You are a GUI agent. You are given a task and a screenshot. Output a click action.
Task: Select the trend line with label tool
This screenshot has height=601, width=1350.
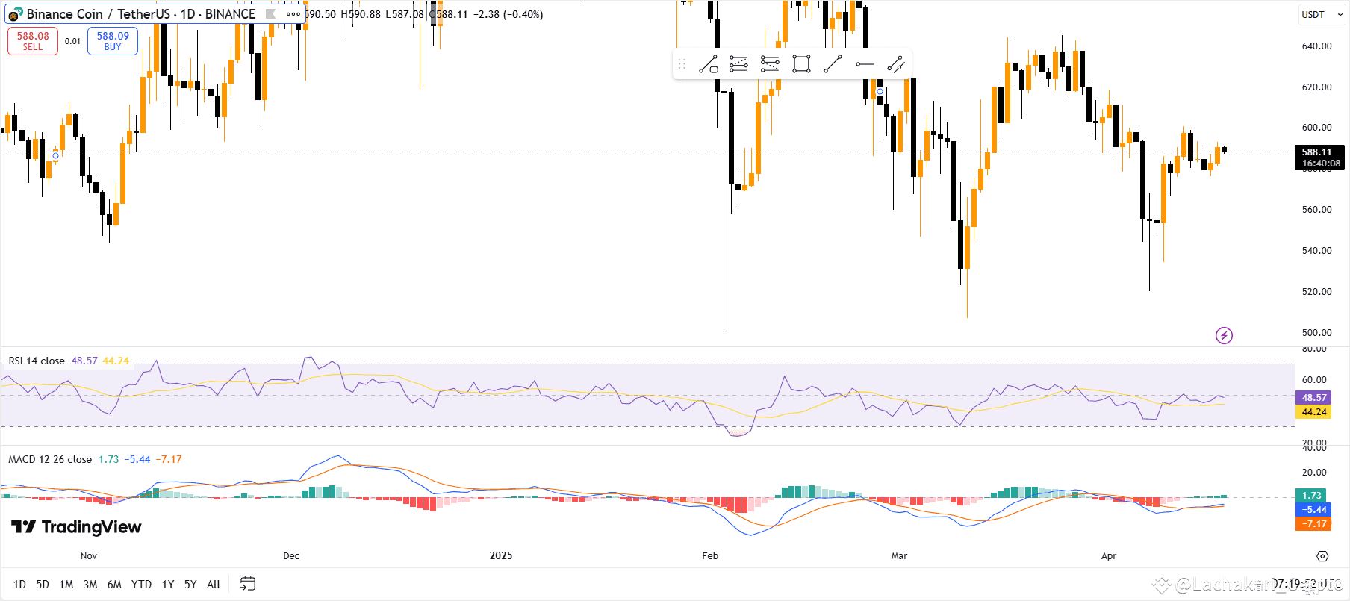(708, 64)
